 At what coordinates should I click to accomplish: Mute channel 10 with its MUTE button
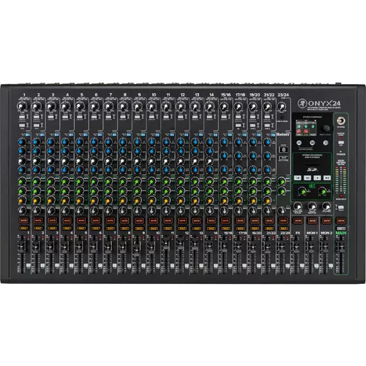click(153, 220)
